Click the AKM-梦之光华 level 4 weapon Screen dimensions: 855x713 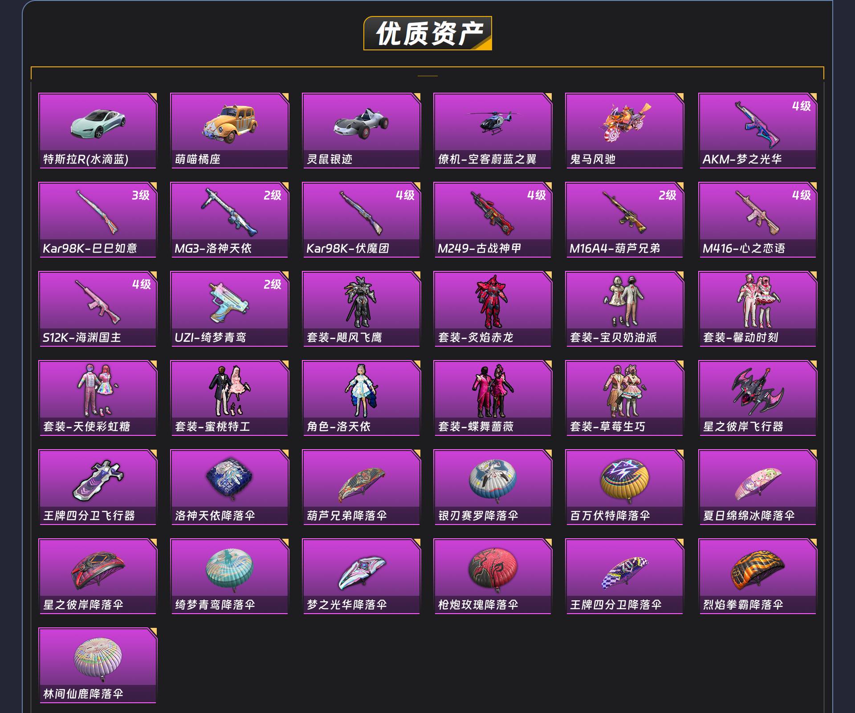tap(757, 131)
